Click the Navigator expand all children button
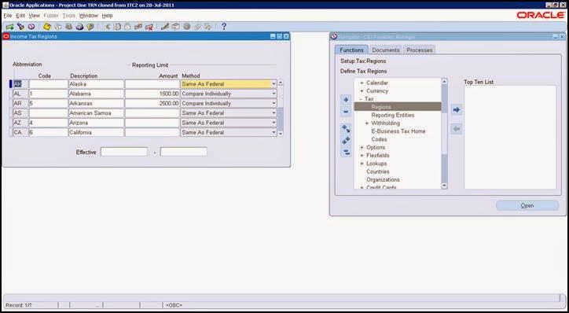This screenshot has width=569, height=313. [346, 128]
